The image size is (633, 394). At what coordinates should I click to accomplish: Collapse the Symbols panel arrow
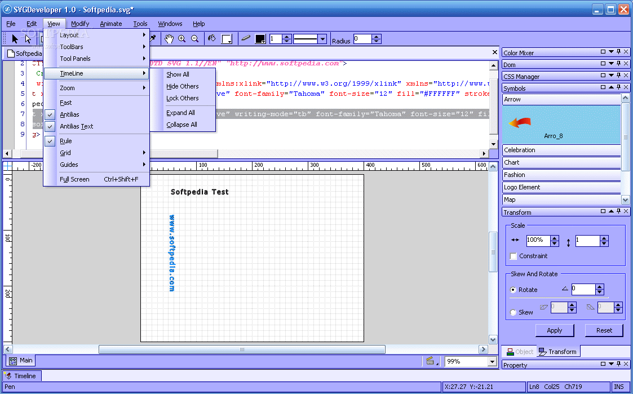click(x=611, y=87)
